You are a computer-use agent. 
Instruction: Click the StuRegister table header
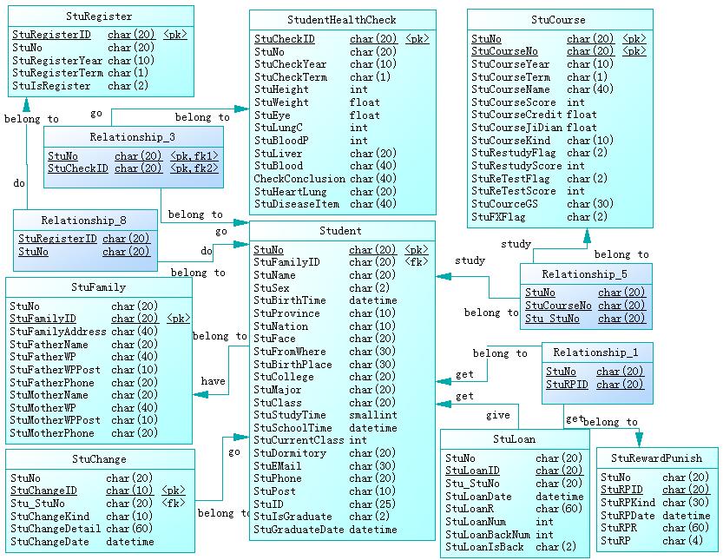click(99, 16)
